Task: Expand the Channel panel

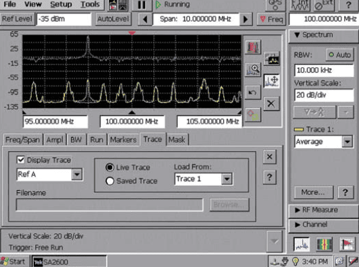Action: (323, 225)
